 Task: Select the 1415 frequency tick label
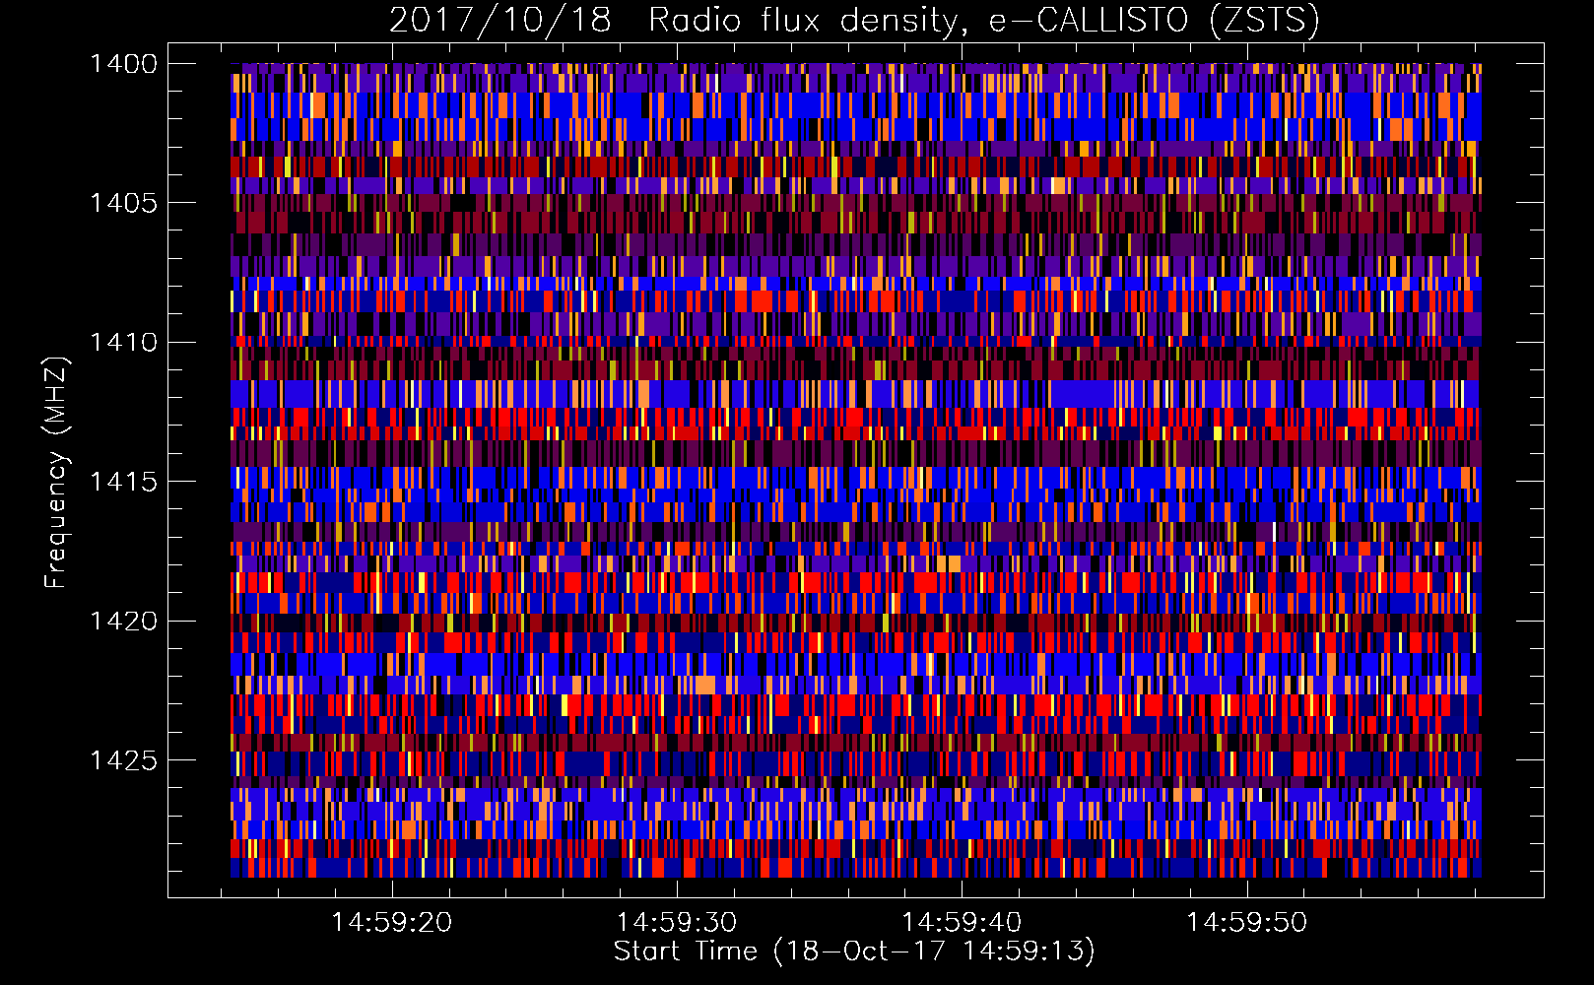tap(123, 482)
